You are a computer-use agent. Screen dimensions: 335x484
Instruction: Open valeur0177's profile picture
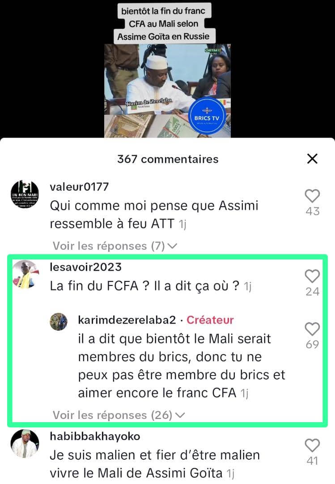coord(25,194)
